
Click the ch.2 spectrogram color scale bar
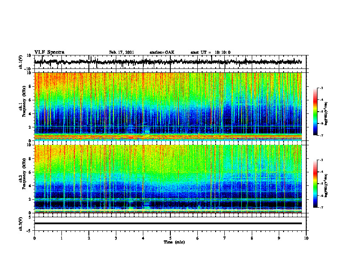pos(315,184)
